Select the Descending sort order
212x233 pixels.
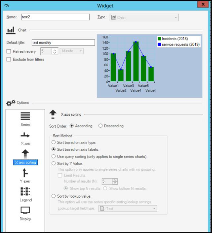101,126
